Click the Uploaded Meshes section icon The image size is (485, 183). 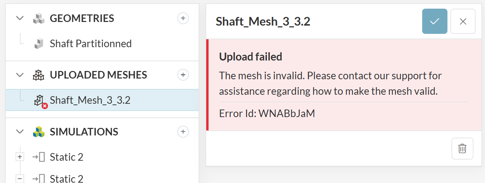39,75
